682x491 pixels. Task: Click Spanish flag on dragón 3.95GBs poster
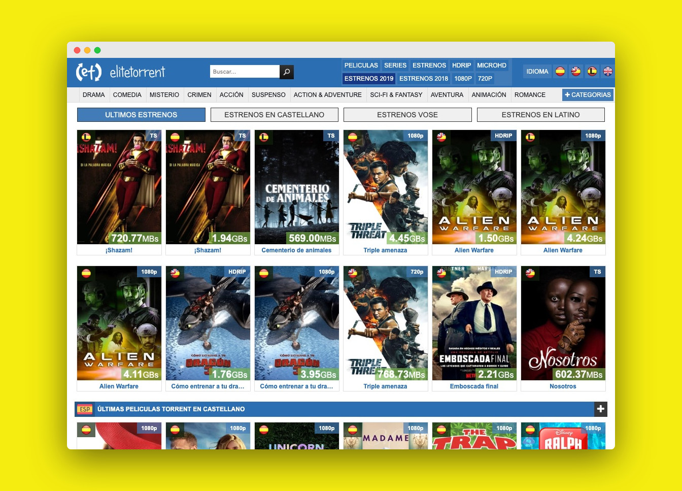point(264,273)
